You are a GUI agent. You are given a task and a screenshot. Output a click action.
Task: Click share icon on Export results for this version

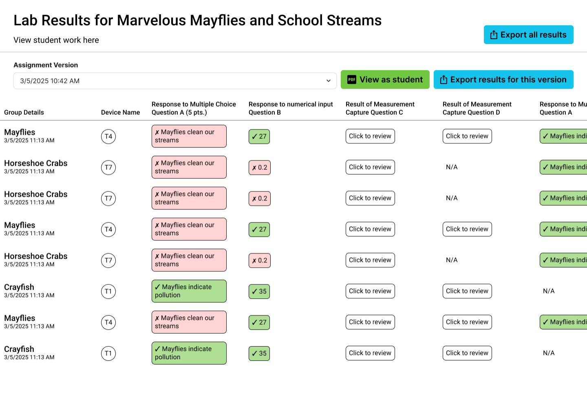point(444,80)
